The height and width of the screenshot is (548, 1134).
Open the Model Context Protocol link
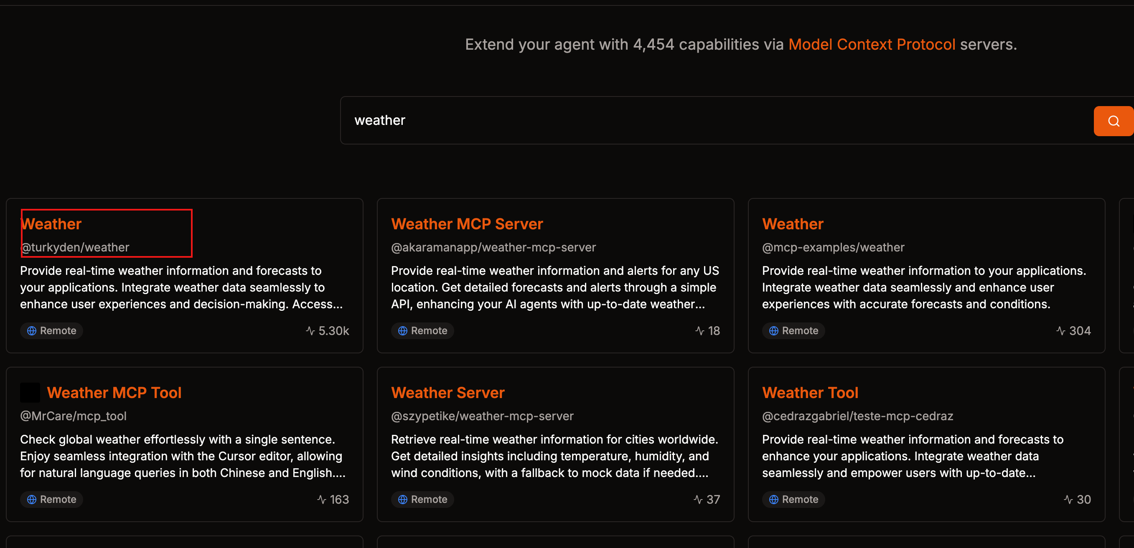point(871,44)
